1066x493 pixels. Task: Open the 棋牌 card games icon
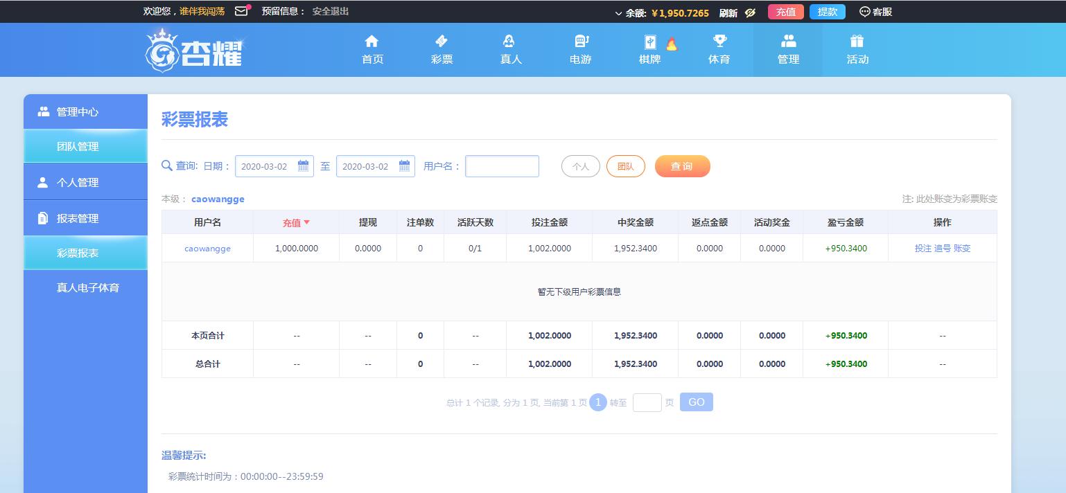[x=650, y=42]
